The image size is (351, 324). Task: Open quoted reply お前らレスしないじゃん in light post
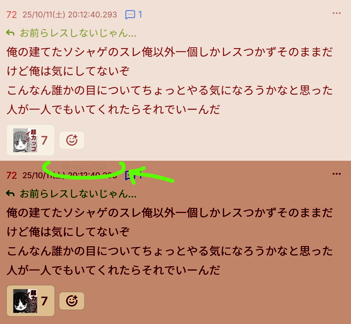click(78, 33)
